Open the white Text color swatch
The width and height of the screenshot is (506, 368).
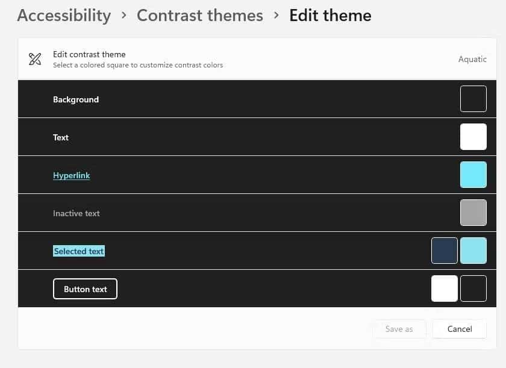coord(473,137)
